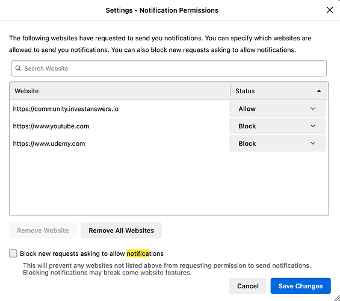Enable Block new requests asking to allow notifications
Screen dimensions: 340x301
pyautogui.click(x=13, y=253)
